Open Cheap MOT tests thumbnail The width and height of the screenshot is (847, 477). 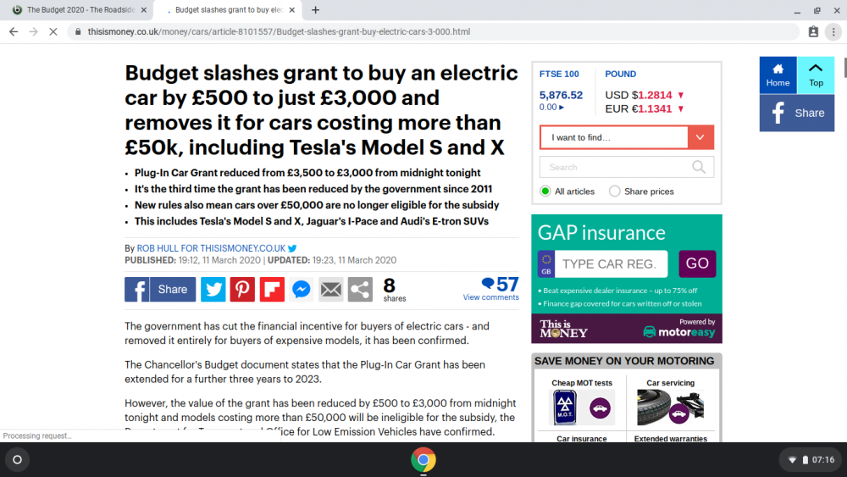coord(582,408)
